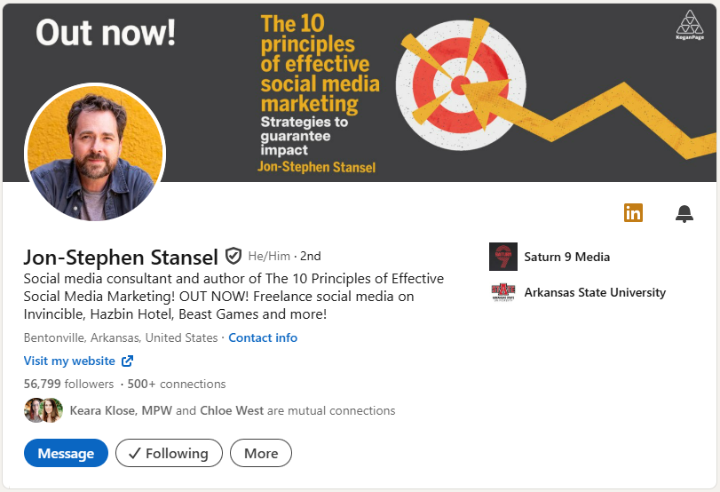
Task: Click Arkansas State University text link
Action: [595, 292]
